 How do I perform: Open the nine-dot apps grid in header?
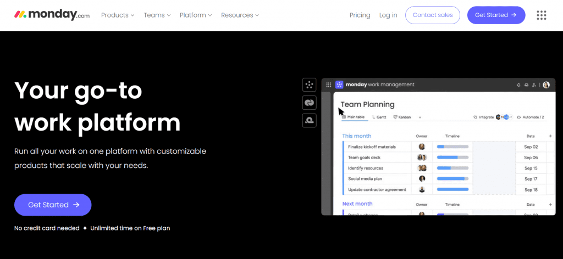[542, 15]
